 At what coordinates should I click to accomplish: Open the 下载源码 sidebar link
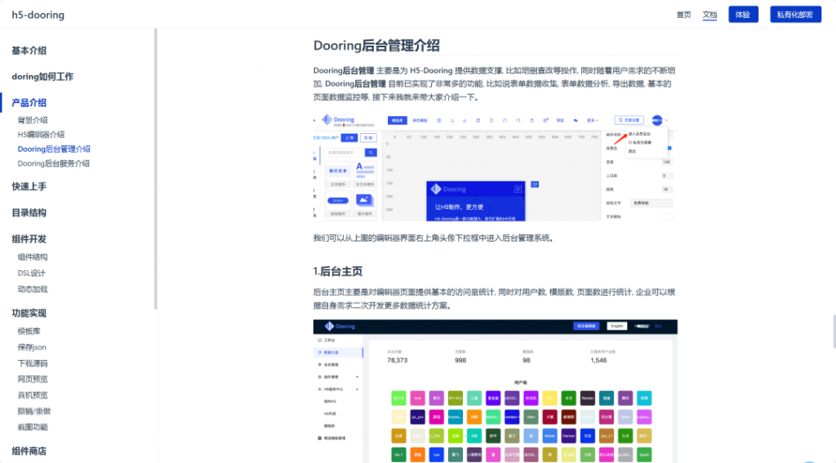[x=33, y=363]
